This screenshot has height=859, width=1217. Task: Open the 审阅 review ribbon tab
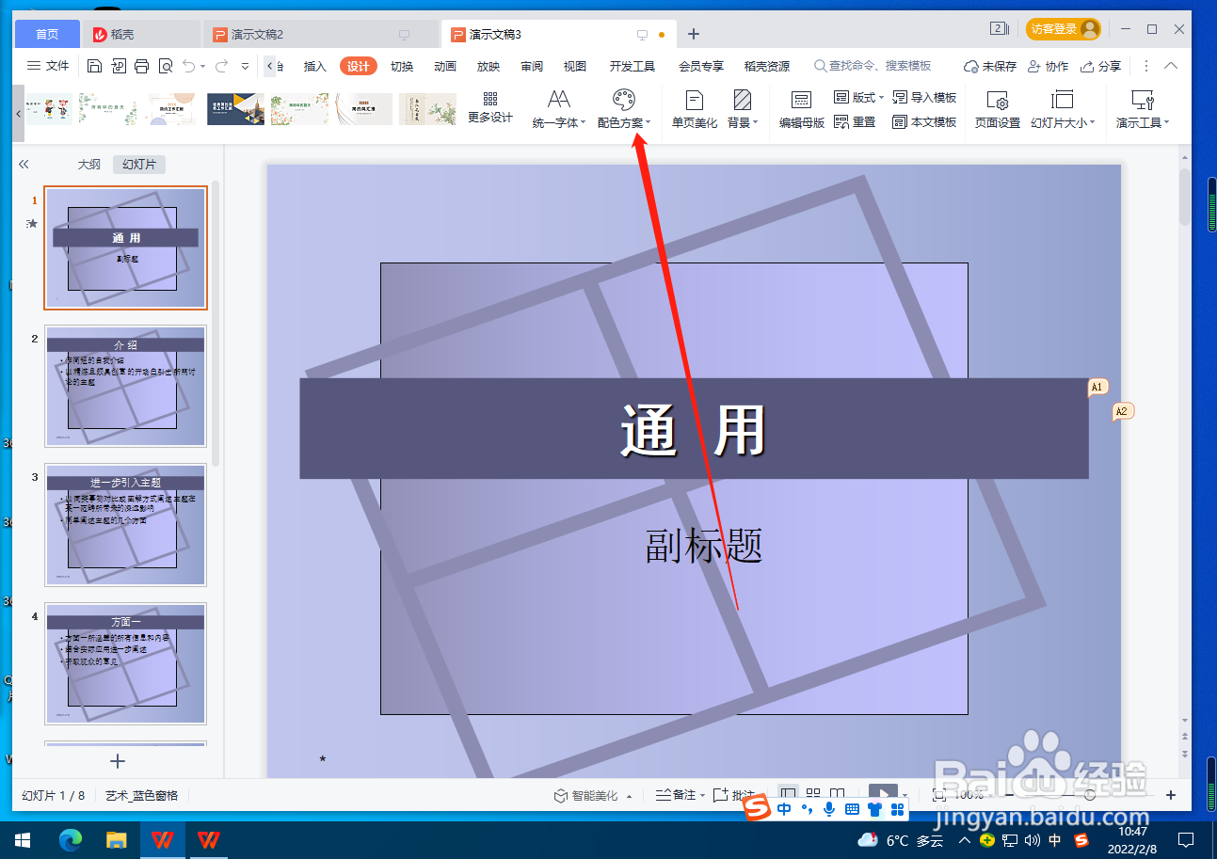(532, 66)
